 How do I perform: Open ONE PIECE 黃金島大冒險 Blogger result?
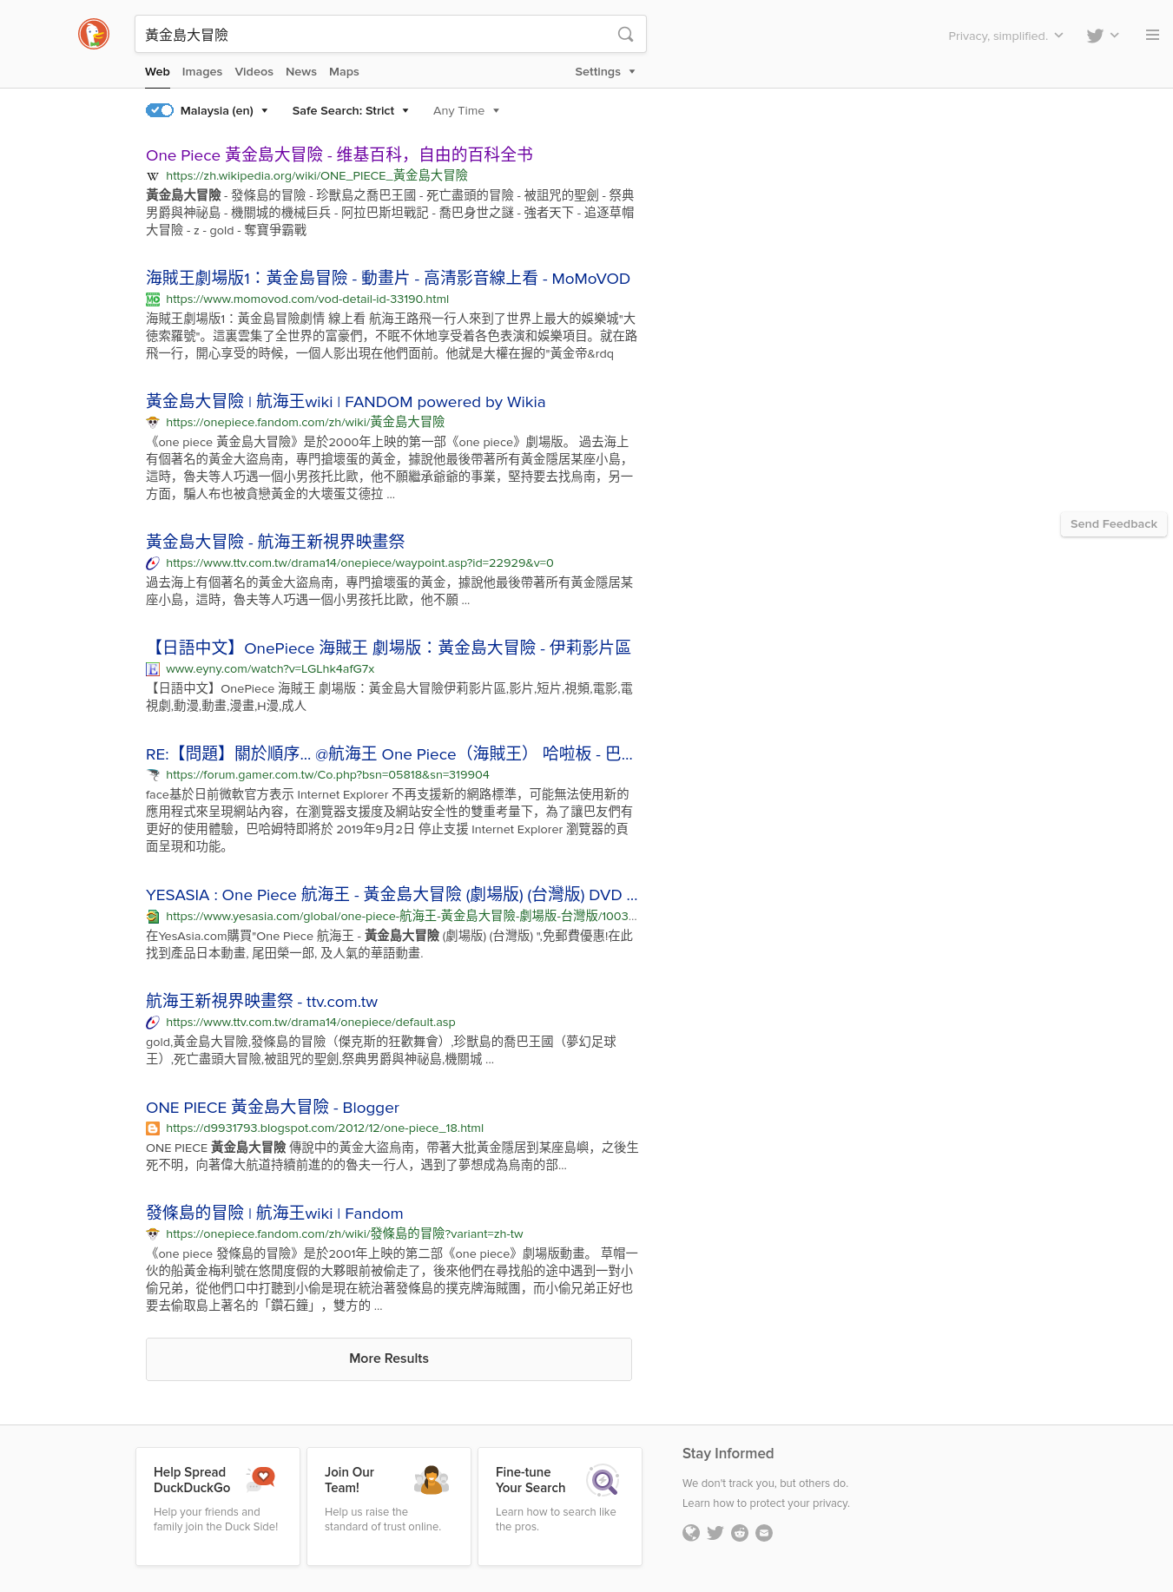273,1108
